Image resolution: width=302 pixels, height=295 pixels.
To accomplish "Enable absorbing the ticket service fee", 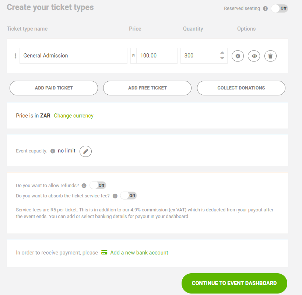I will 129,196.
